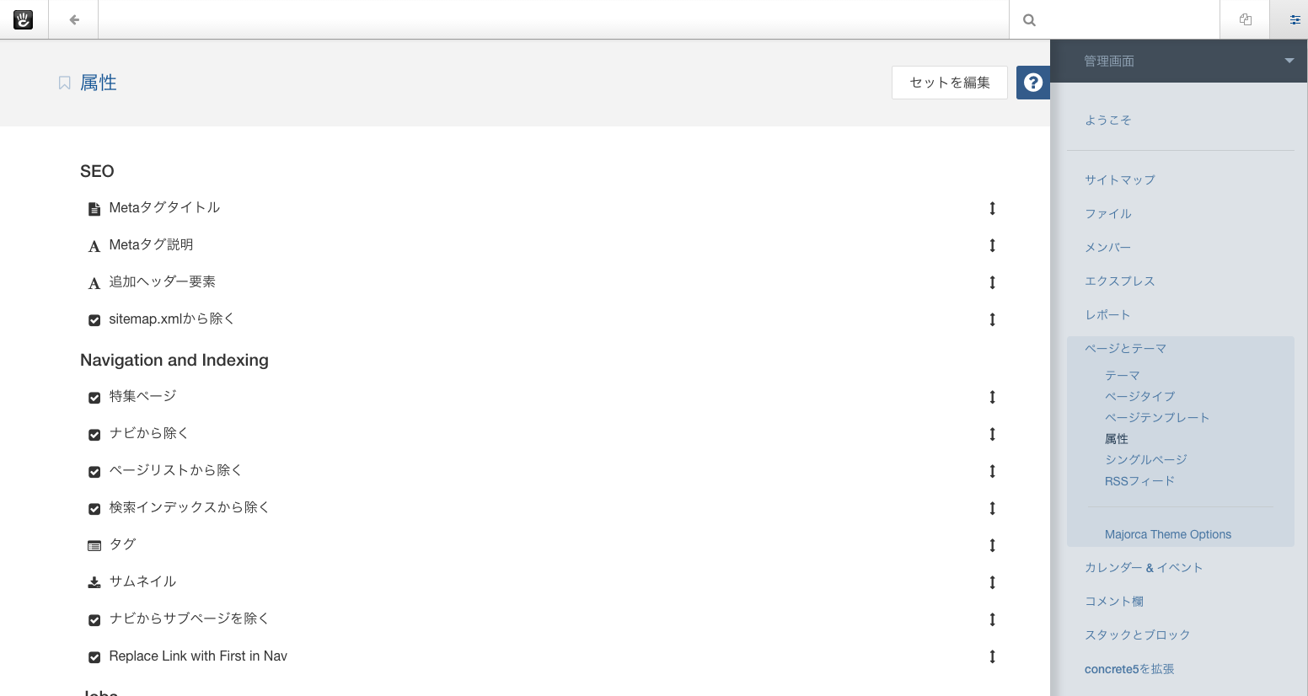Viewport: 1308px width, 696px height.
Task: Click the concrete5 hand logo icon
Action: pyautogui.click(x=24, y=19)
